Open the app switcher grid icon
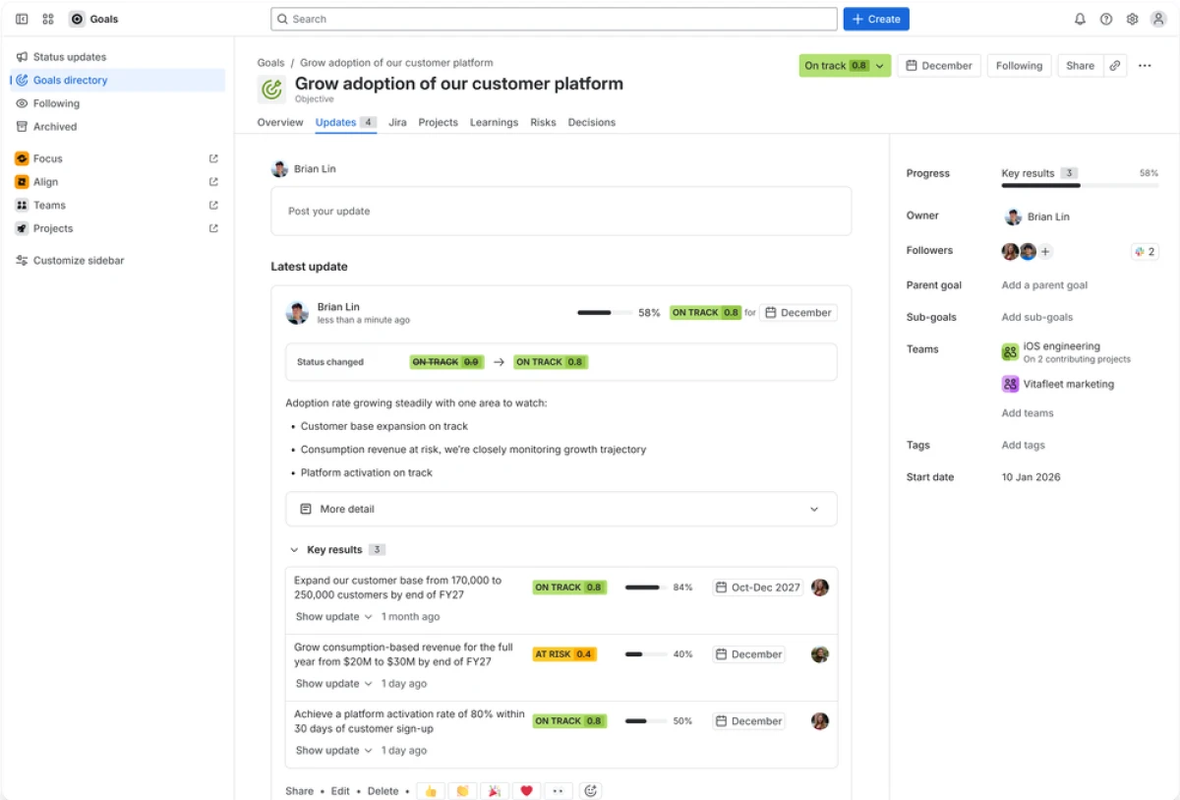 coord(47,19)
